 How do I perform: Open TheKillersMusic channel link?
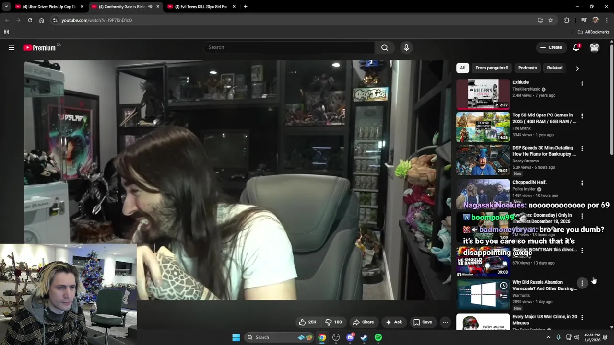pos(526,89)
